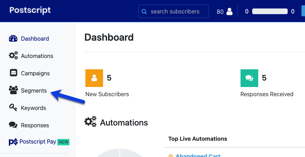
Task: Click the Responses Received label
Action: click(267, 94)
